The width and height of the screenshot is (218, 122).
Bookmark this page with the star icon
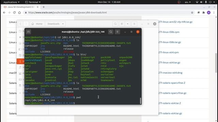pyautogui.click(x=192, y=13)
